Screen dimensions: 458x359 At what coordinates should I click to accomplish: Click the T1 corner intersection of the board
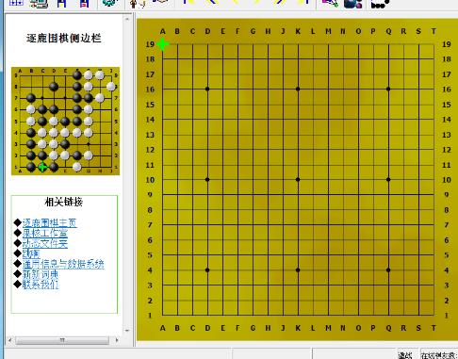[x=433, y=316]
